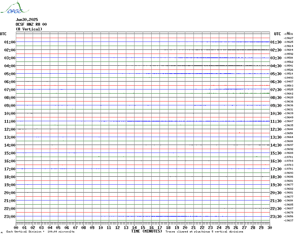This screenshot has height=236, width=295.
Task: Select the Jun30,2025 date label
Action: click(27, 20)
